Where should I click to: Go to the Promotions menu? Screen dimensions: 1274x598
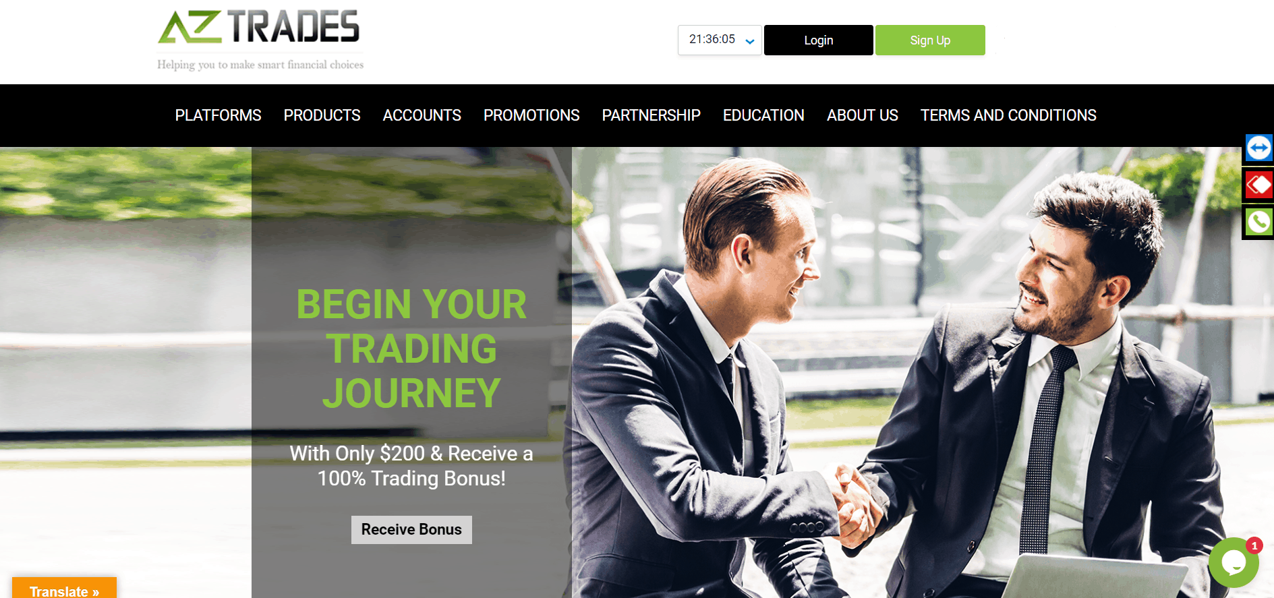[x=531, y=115]
